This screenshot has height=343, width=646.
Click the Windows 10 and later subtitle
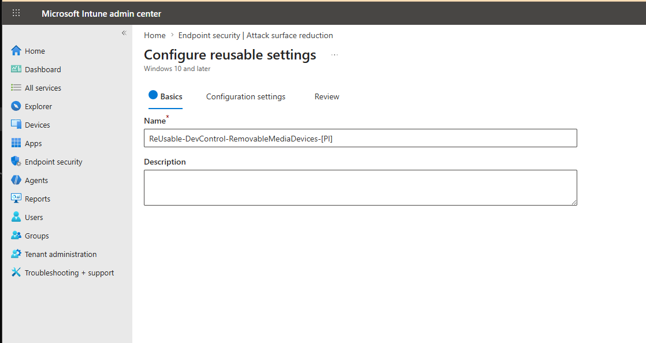177,69
